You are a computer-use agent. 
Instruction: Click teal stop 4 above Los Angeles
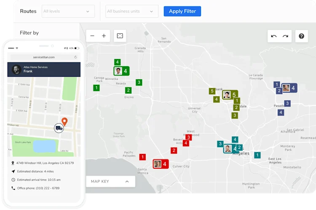point(235,140)
